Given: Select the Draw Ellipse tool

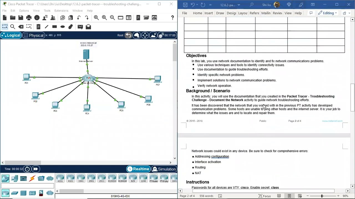Looking at the screenshot, I should click(x=62, y=27).
